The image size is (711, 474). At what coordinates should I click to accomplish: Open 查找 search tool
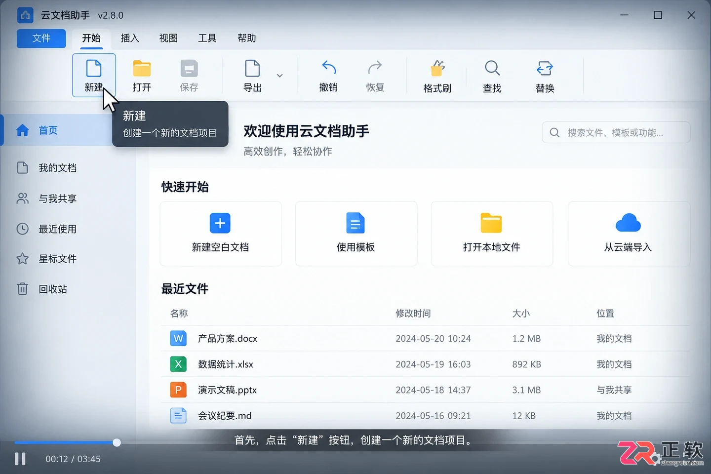[x=492, y=76]
